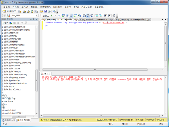
Task: Comment out the selected lines
Action: pyautogui.click(x=97, y=16)
